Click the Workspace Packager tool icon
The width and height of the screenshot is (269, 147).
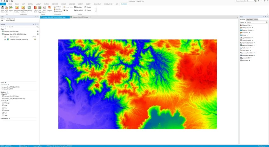(x=241, y=56)
